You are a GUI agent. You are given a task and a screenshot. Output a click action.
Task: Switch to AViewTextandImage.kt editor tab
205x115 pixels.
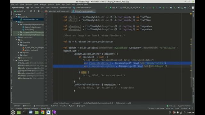click(84, 11)
